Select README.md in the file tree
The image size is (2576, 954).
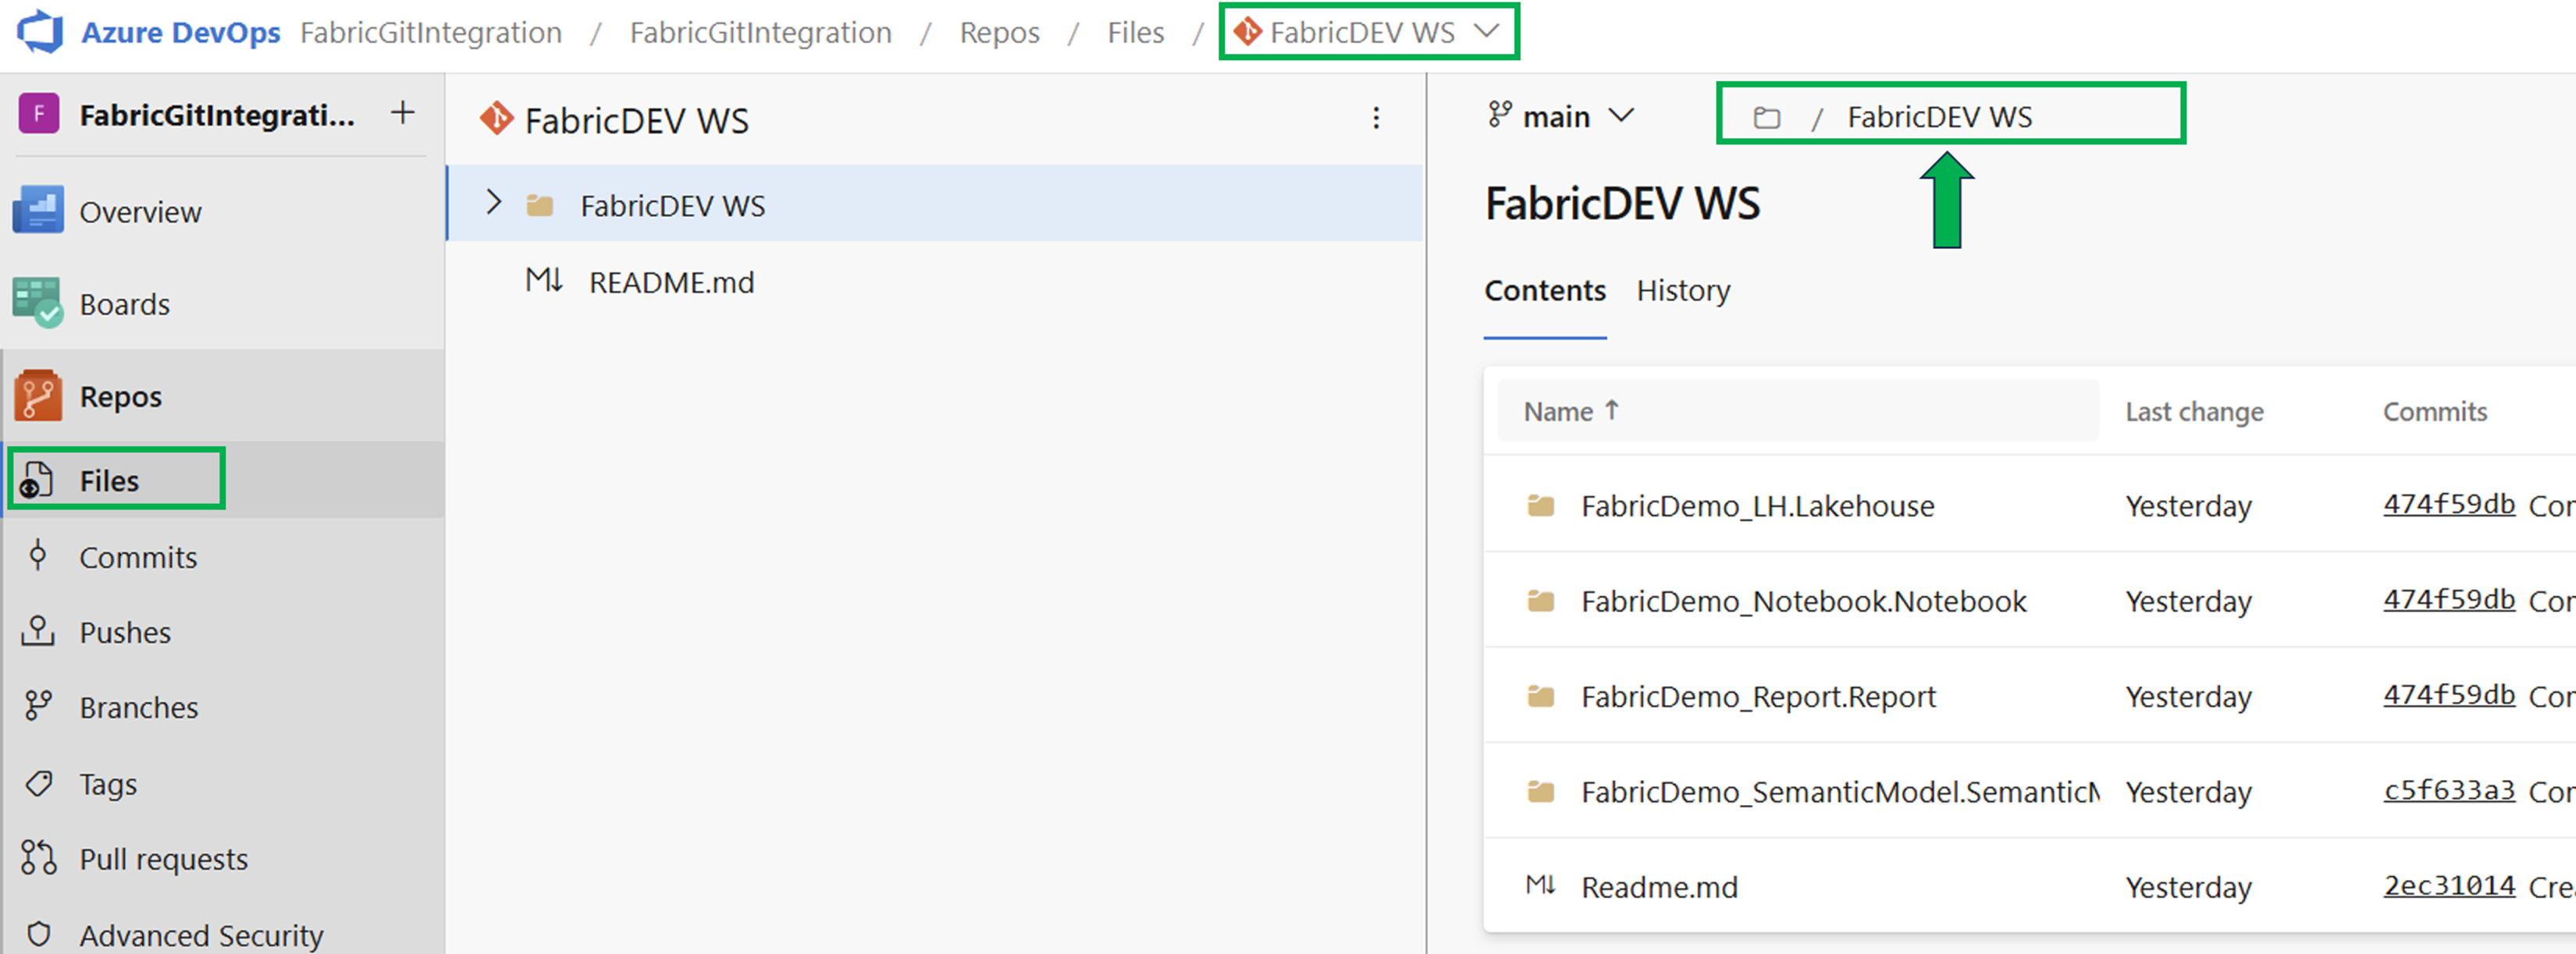671,282
